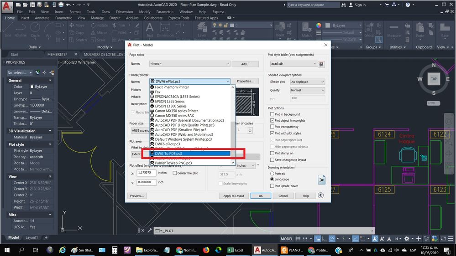This screenshot has height=256, width=456.
Task: Select DWG To PDF.pc3 from printer list
Action: [190, 153]
